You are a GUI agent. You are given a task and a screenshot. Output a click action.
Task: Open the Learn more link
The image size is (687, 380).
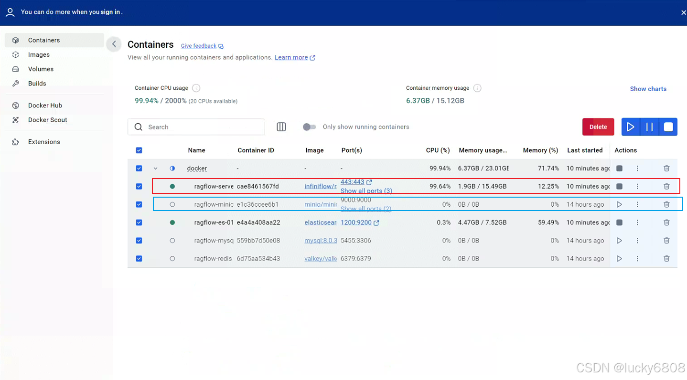point(295,57)
